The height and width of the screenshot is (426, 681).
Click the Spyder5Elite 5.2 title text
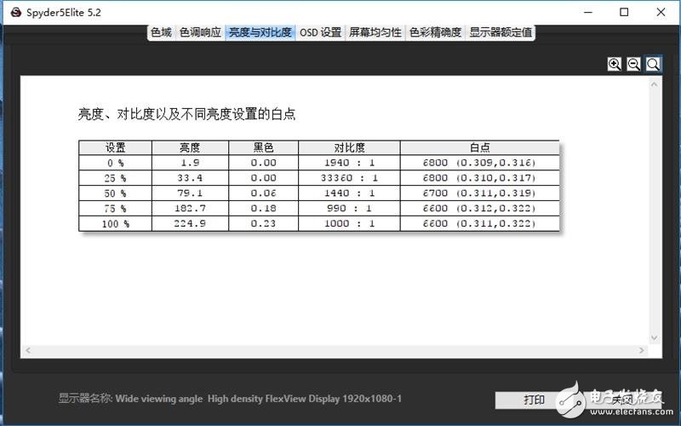63,13
